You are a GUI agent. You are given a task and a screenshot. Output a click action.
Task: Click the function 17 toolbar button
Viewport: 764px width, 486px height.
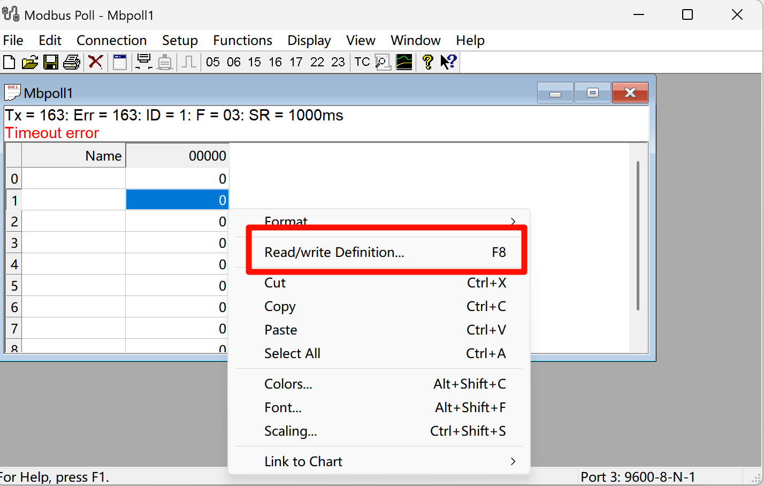pos(296,62)
